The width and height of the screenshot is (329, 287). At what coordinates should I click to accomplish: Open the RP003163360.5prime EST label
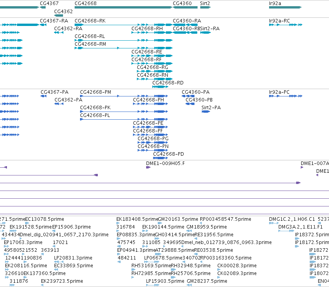[226, 258]
